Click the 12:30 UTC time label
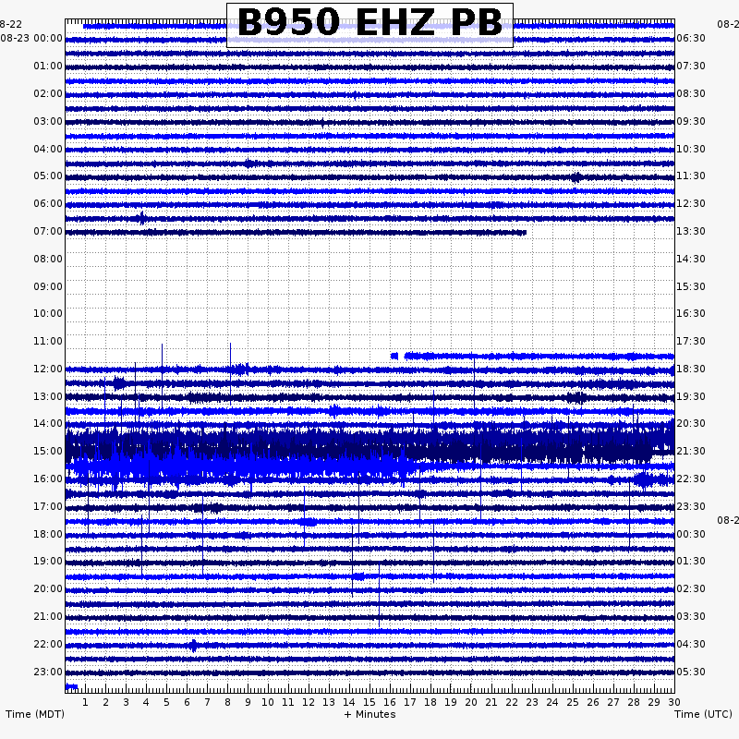This screenshot has height=739, width=739. 691,203
